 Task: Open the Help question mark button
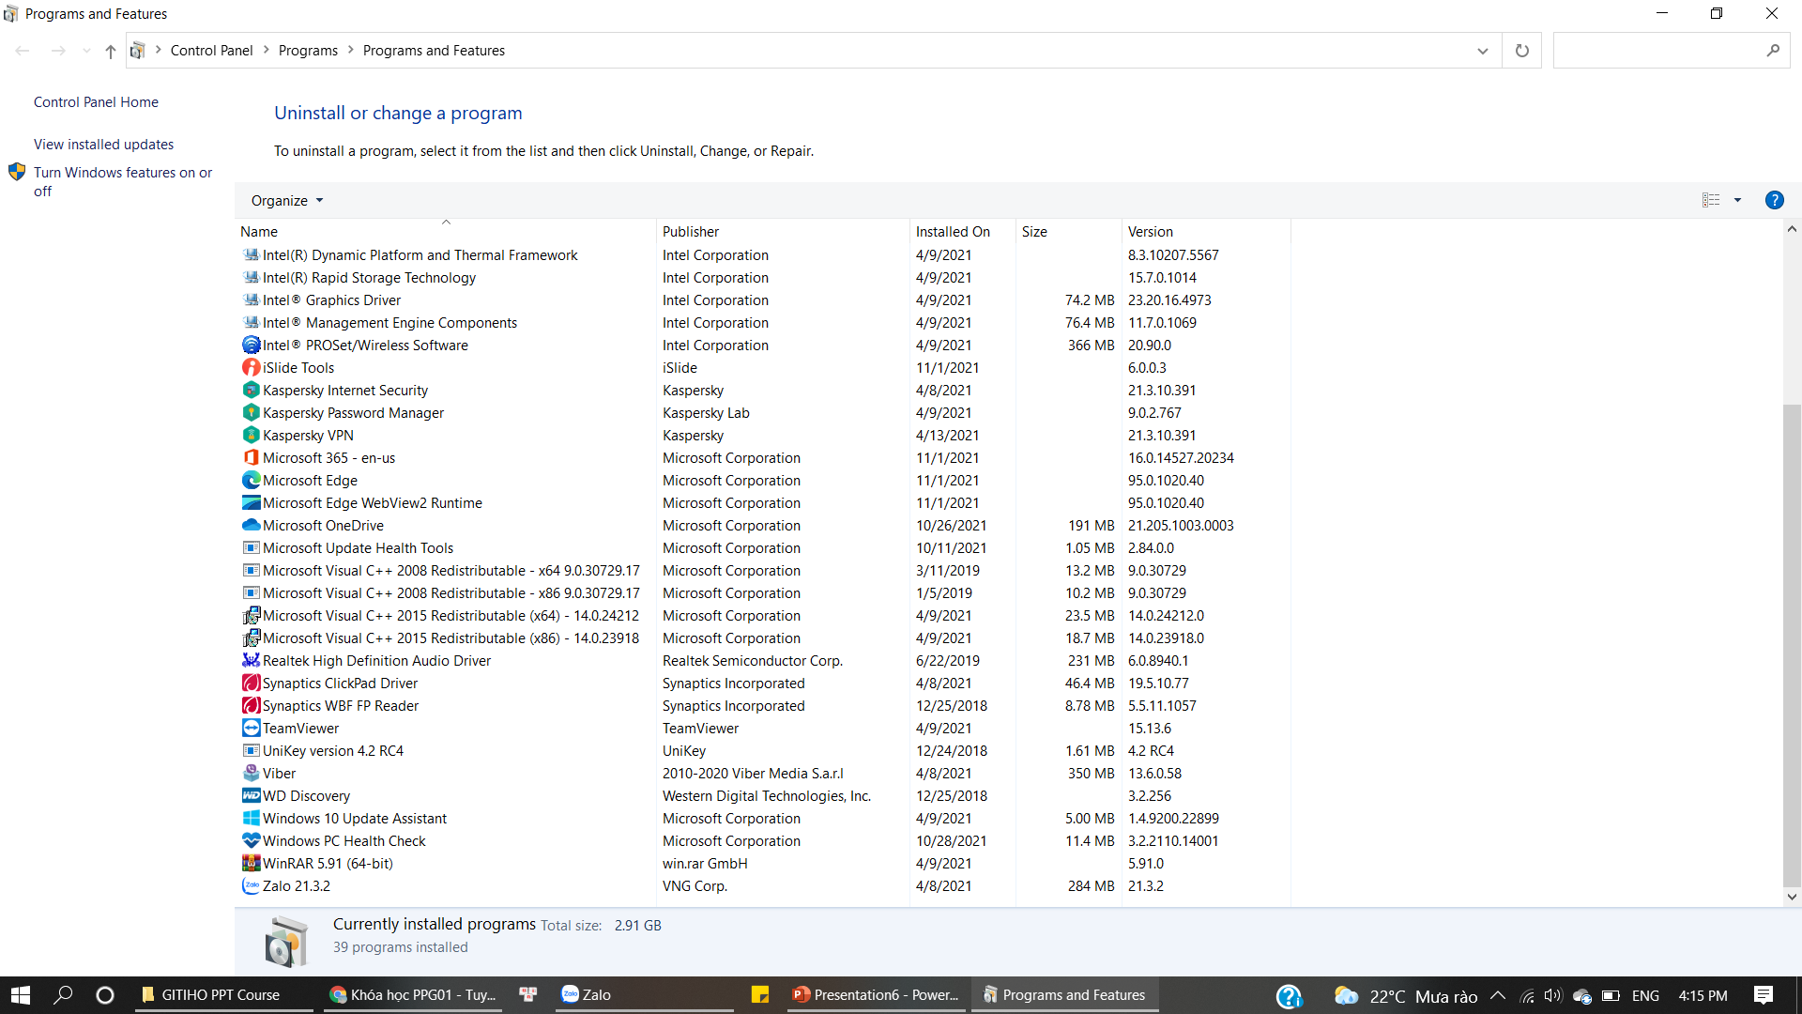[1774, 200]
